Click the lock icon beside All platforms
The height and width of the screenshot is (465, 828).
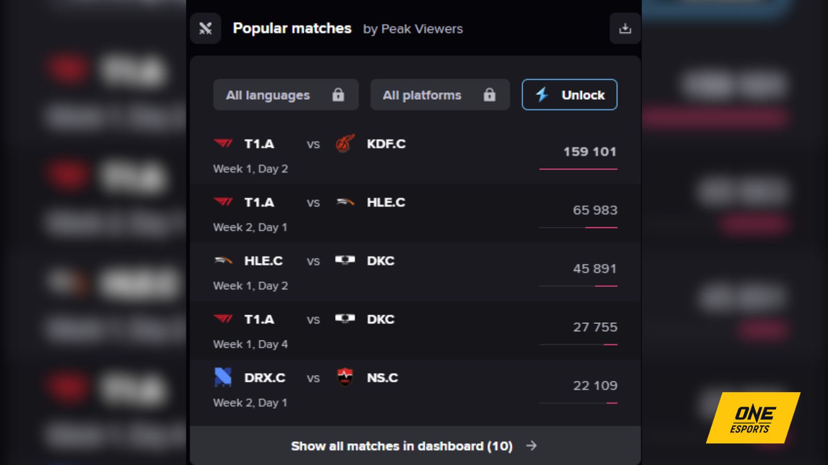tap(490, 95)
